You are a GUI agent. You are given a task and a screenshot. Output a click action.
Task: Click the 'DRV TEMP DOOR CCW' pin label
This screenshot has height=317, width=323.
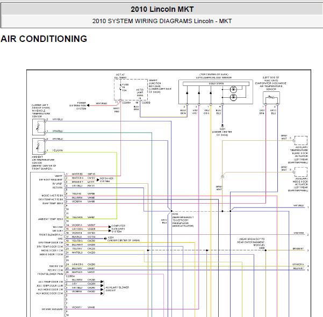click(x=50, y=247)
